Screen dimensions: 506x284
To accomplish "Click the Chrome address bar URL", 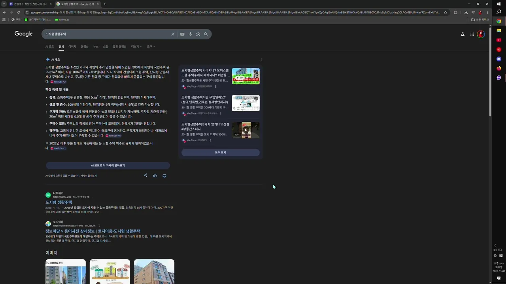I will [x=235, y=12].
